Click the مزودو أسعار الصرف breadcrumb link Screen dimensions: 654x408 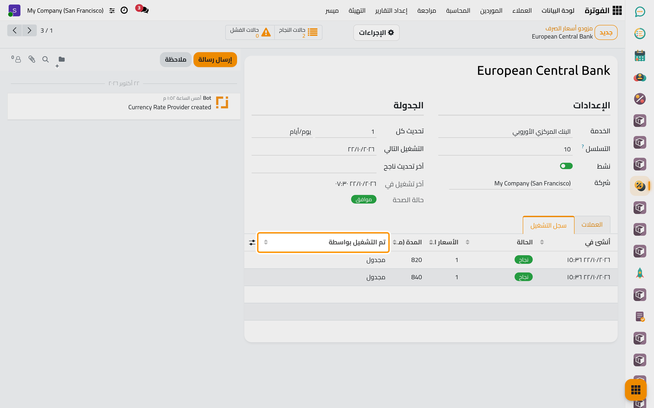click(569, 28)
